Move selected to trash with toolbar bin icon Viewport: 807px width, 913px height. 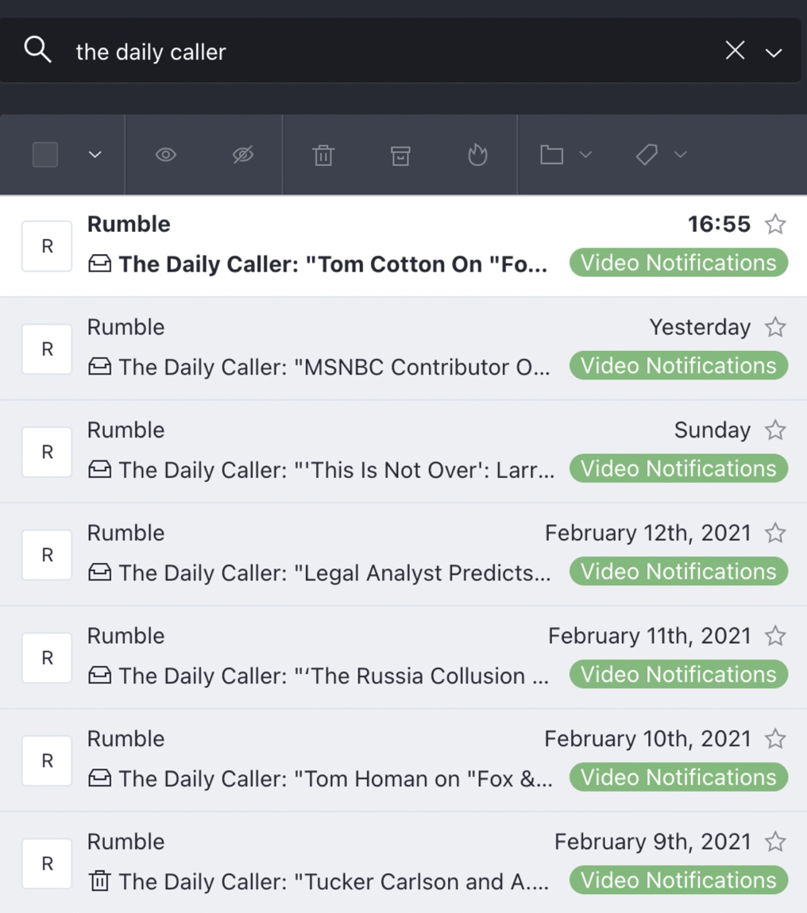[x=323, y=155]
